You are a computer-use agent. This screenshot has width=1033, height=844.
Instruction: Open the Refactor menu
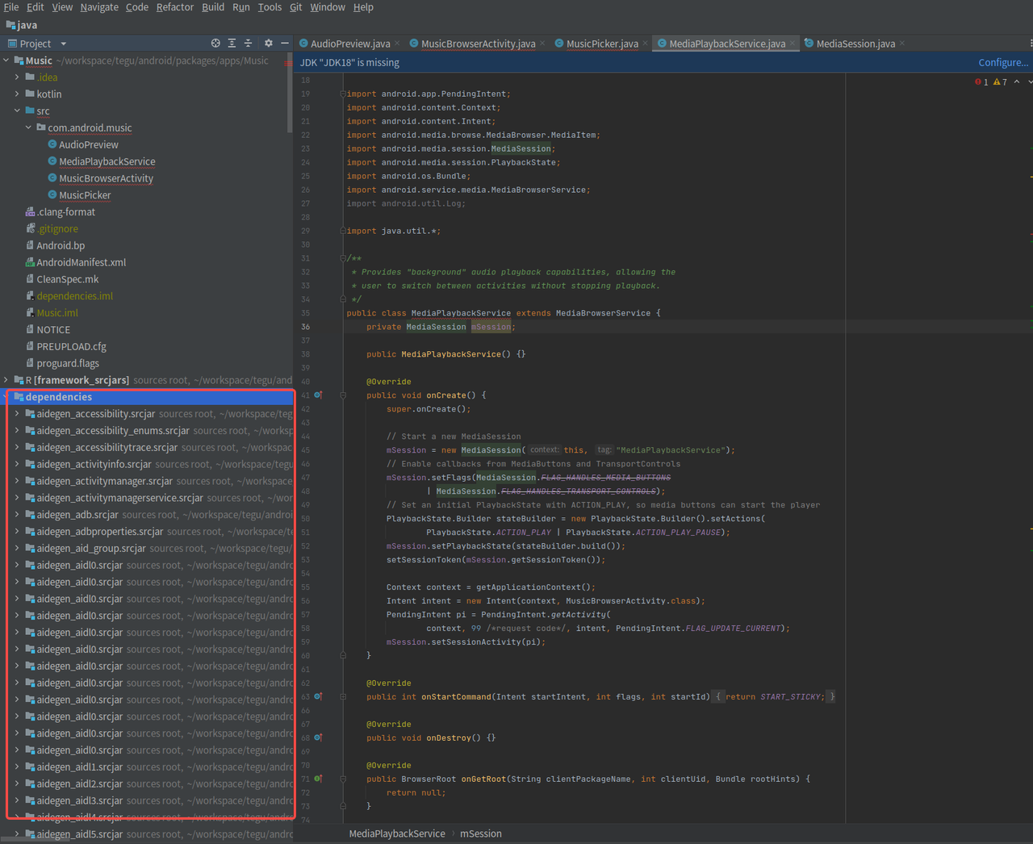click(x=175, y=7)
